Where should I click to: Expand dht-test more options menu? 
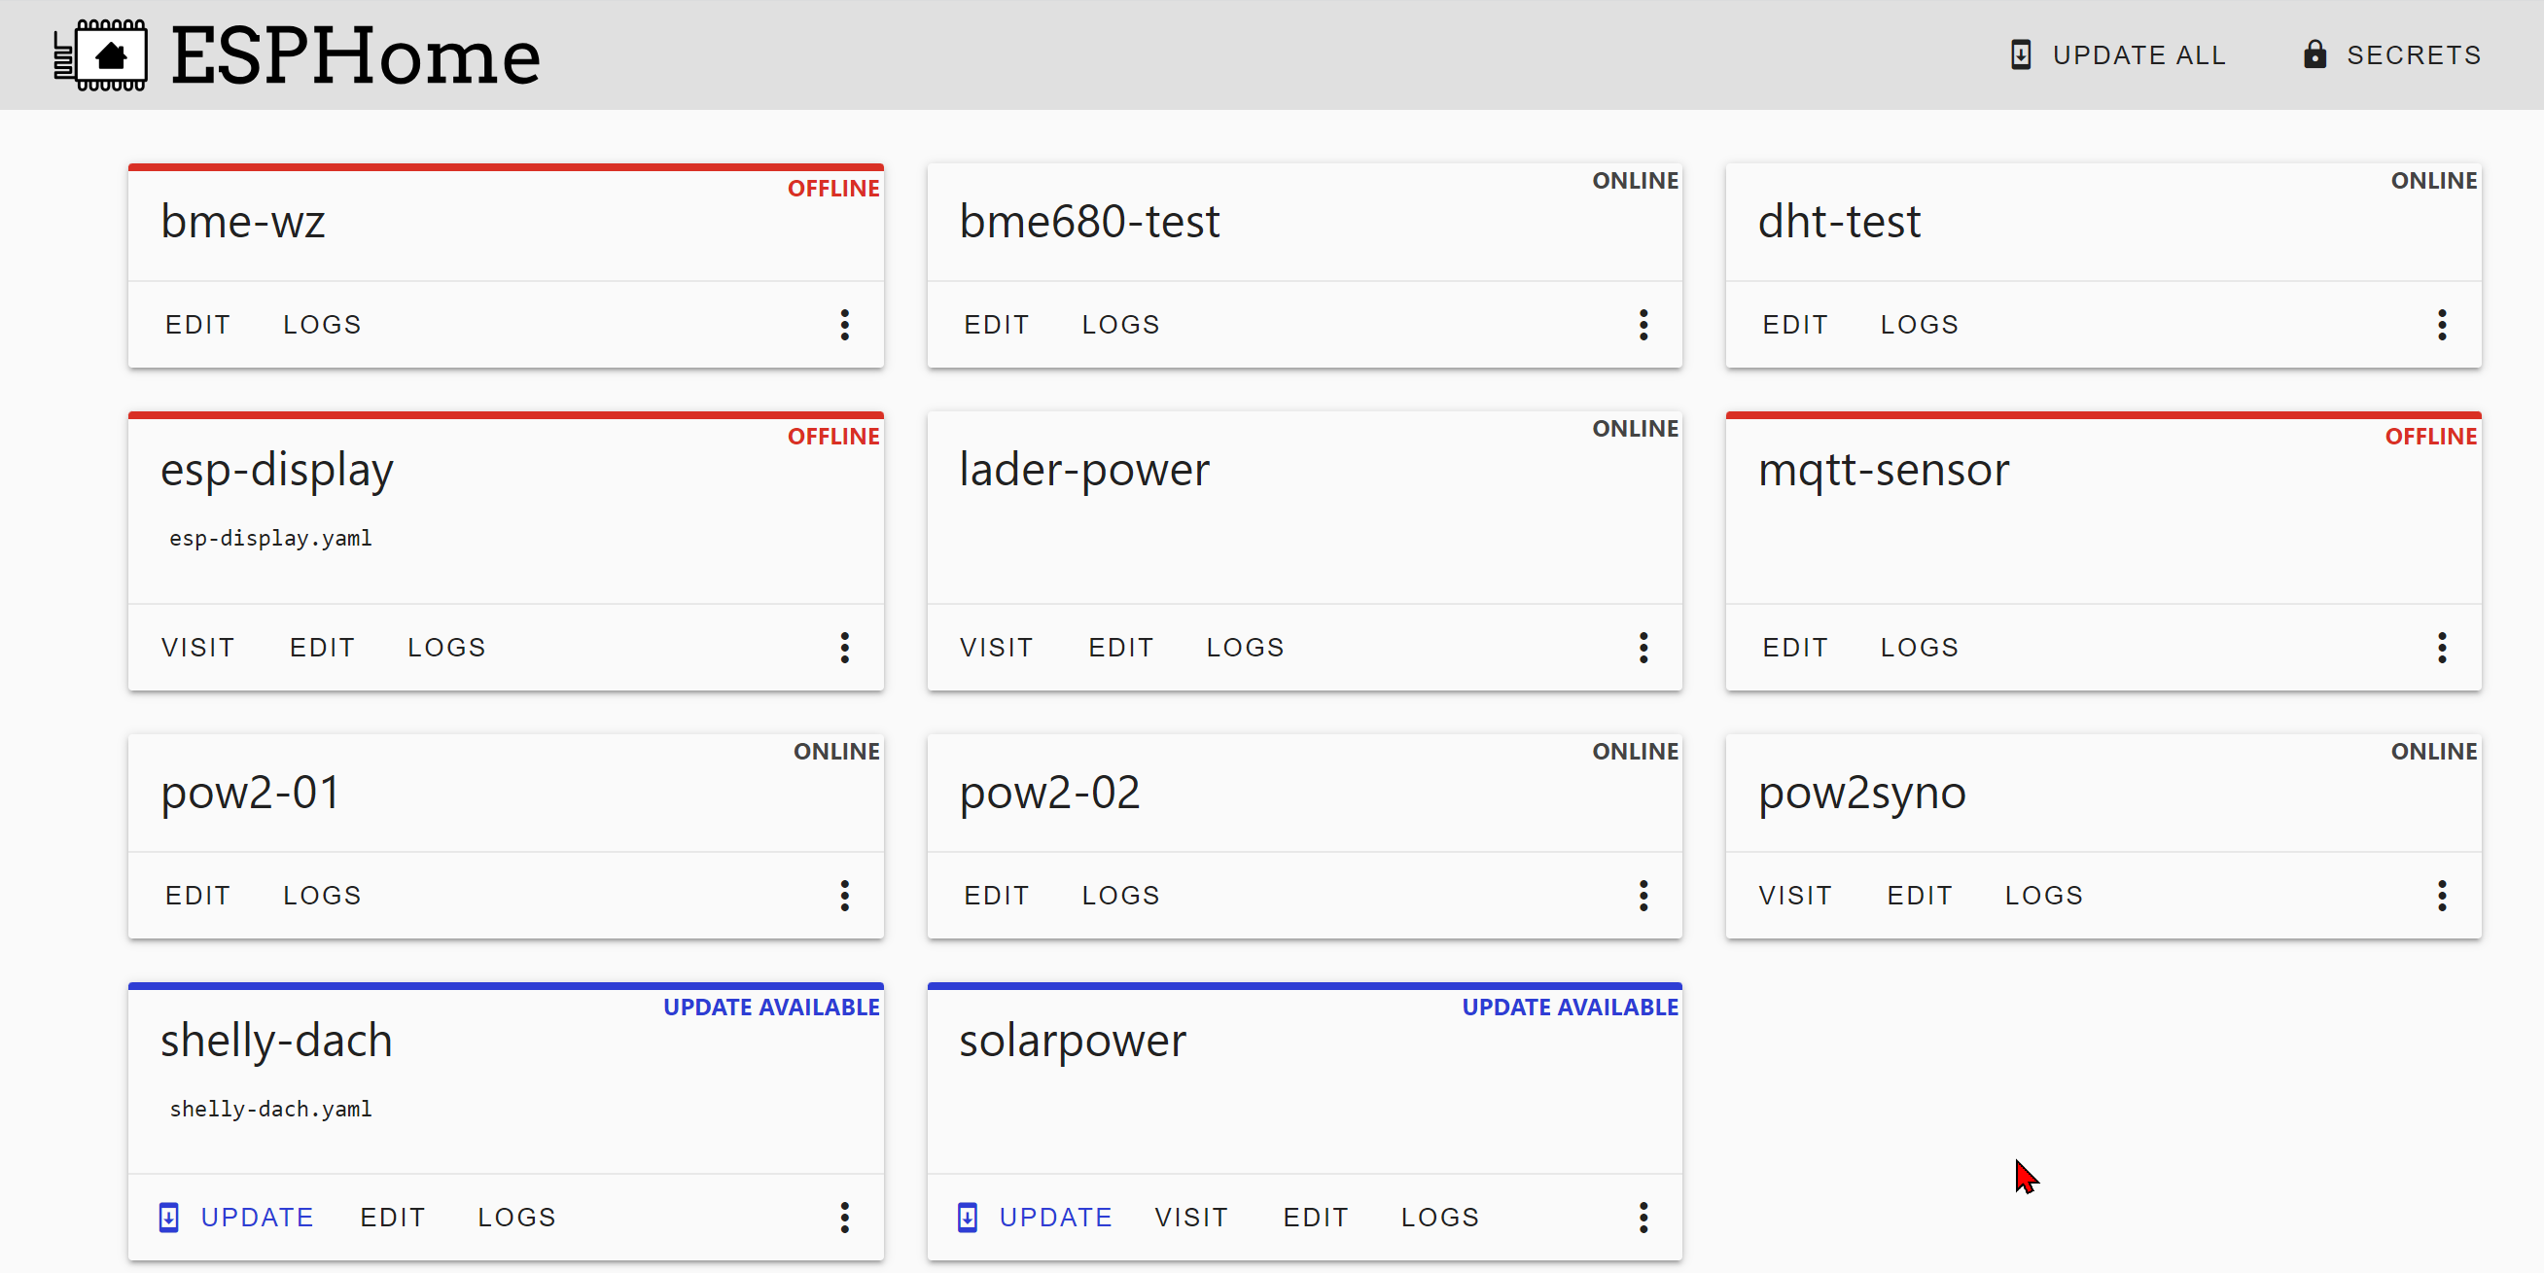[x=2441, y=325]
